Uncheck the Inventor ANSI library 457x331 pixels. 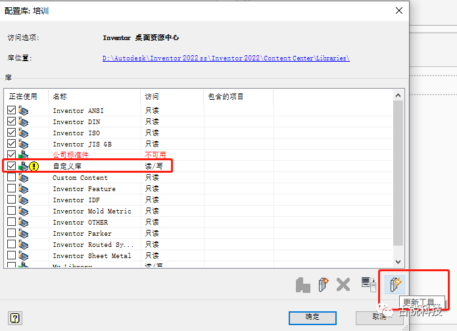point(11,110)
